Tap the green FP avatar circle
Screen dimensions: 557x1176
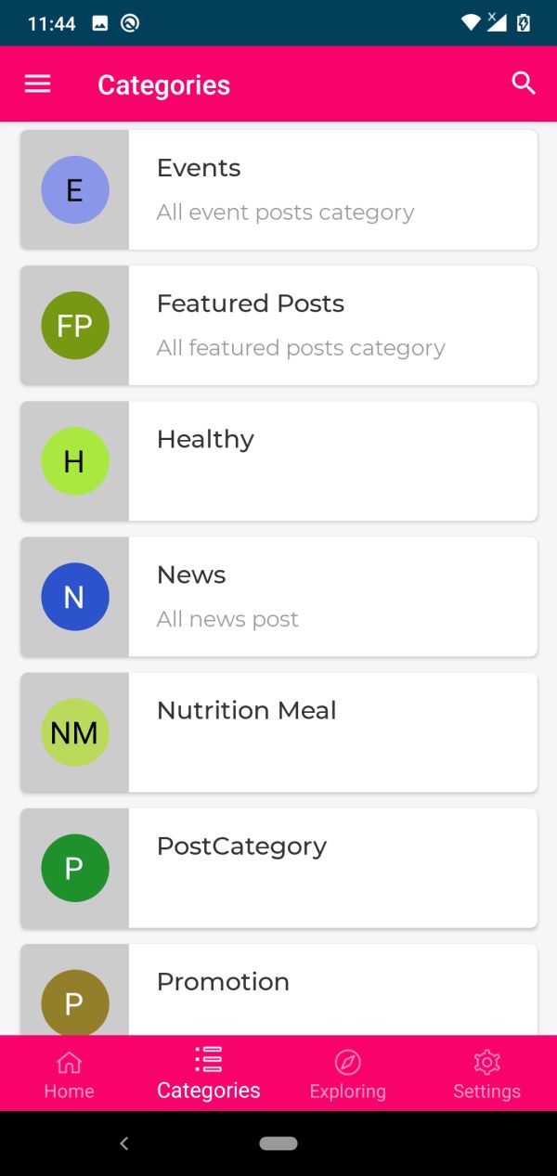coord(75,326)
